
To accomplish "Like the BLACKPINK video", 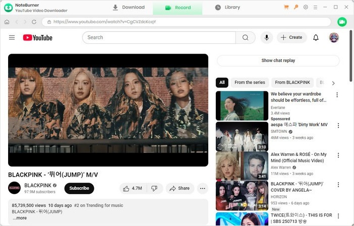I will tap(131, 188).
